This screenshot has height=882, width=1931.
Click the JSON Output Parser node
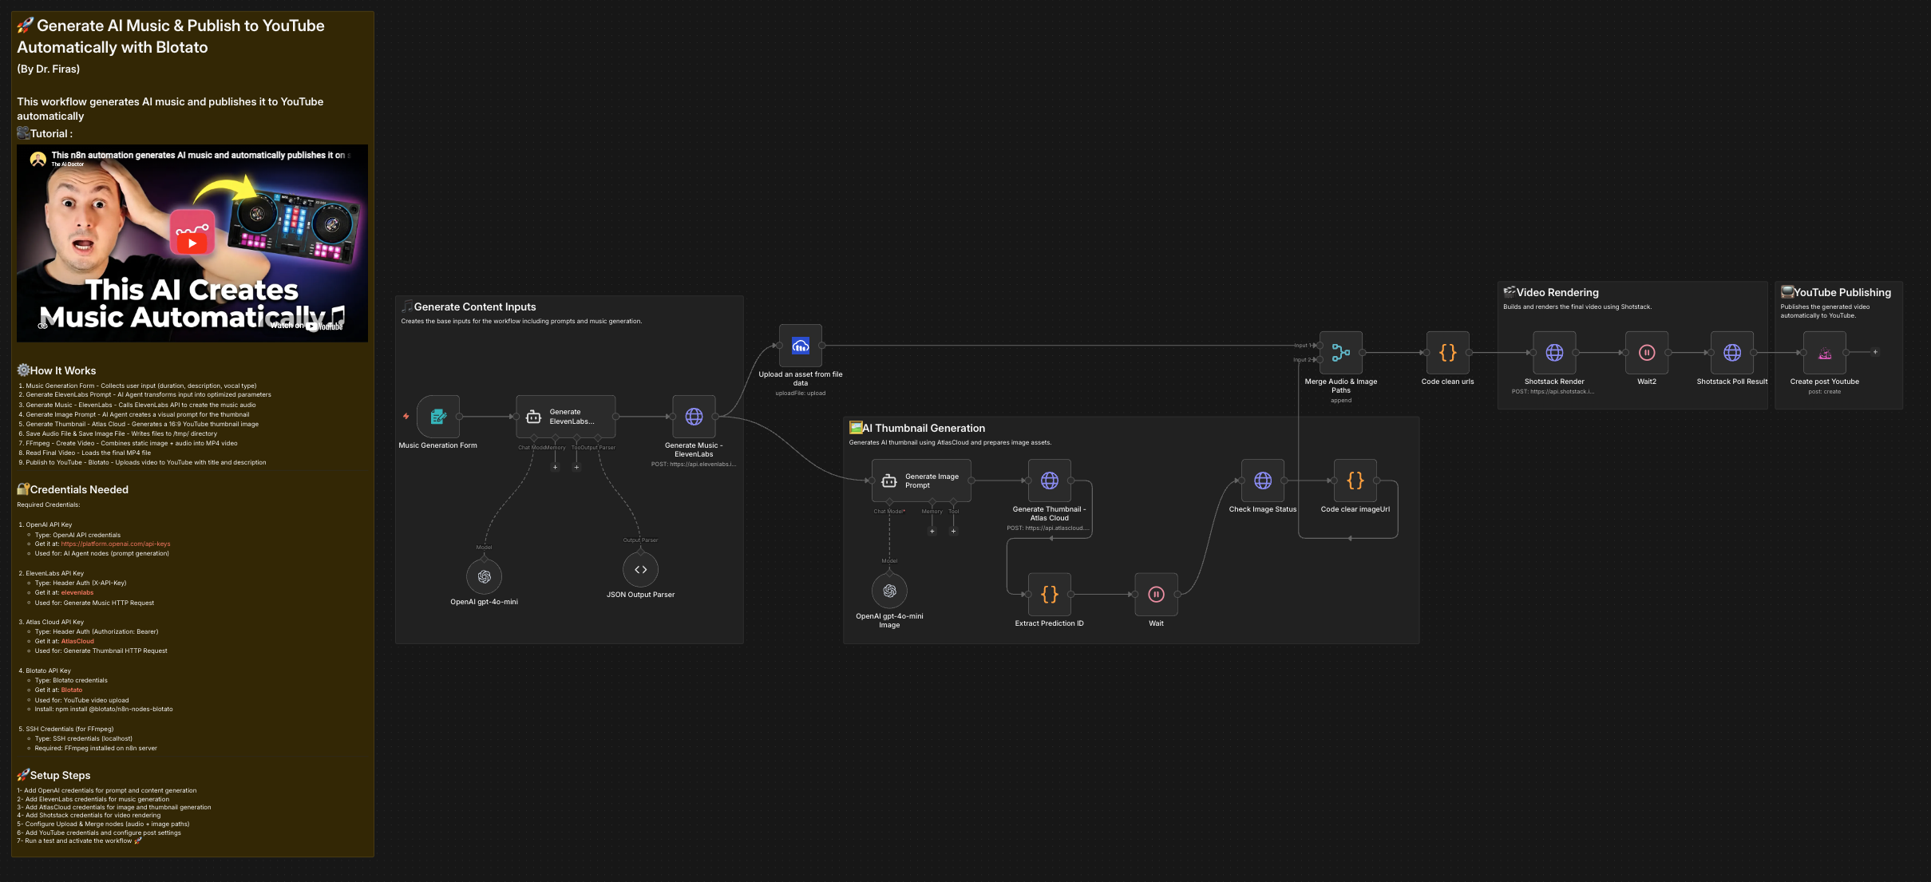coord(640,569)
